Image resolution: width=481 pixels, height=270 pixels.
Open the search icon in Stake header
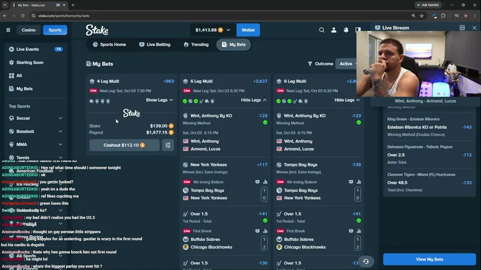tap(321, 30)
